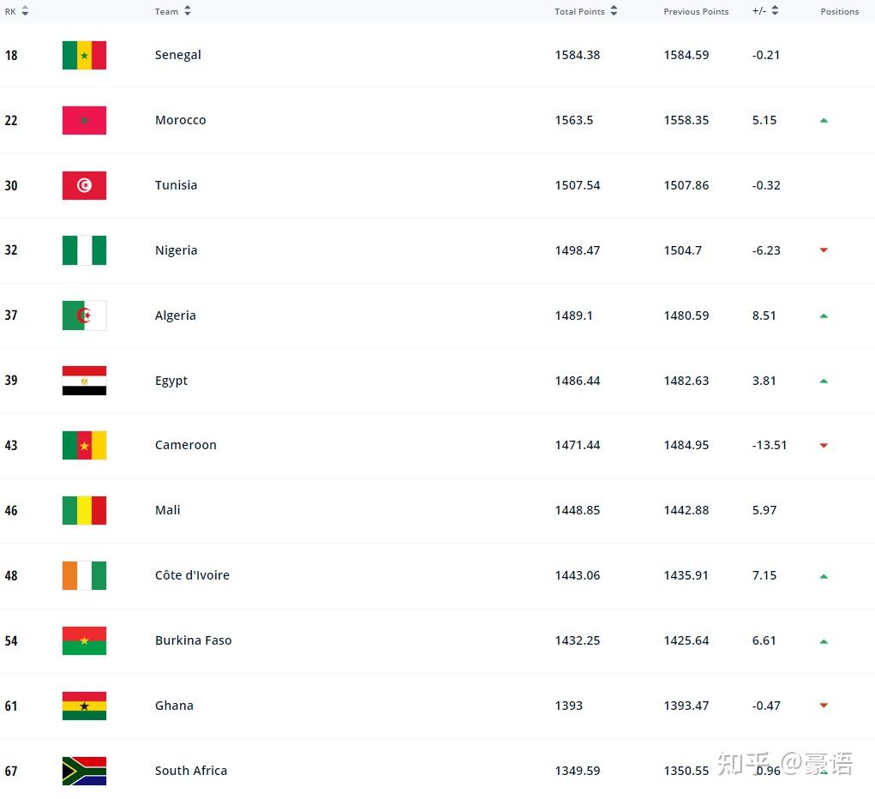This screenshot has height=799, width=875.
Task: Click the Nigeria flag icon
Action: tap(84, 250)
